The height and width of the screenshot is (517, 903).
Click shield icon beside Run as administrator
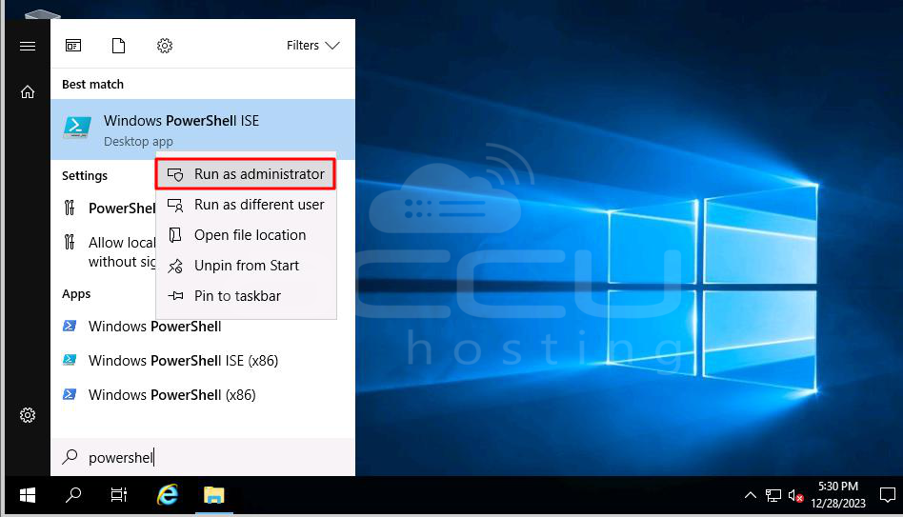(175, 174)
